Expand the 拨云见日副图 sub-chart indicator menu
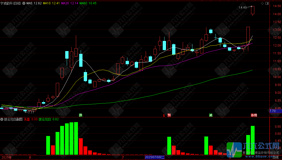The width and height of the screenshot is (282, 160). coord(2,119)
